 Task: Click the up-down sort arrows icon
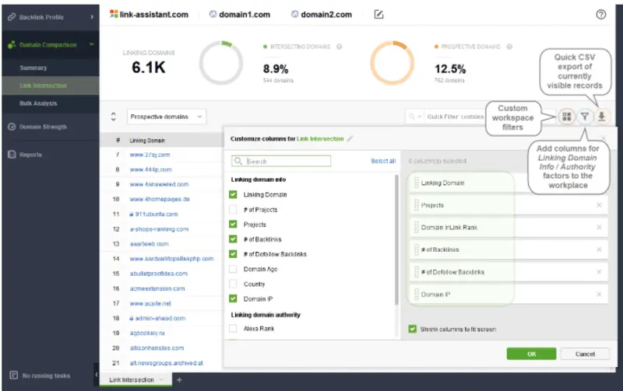tap(113, 117)
